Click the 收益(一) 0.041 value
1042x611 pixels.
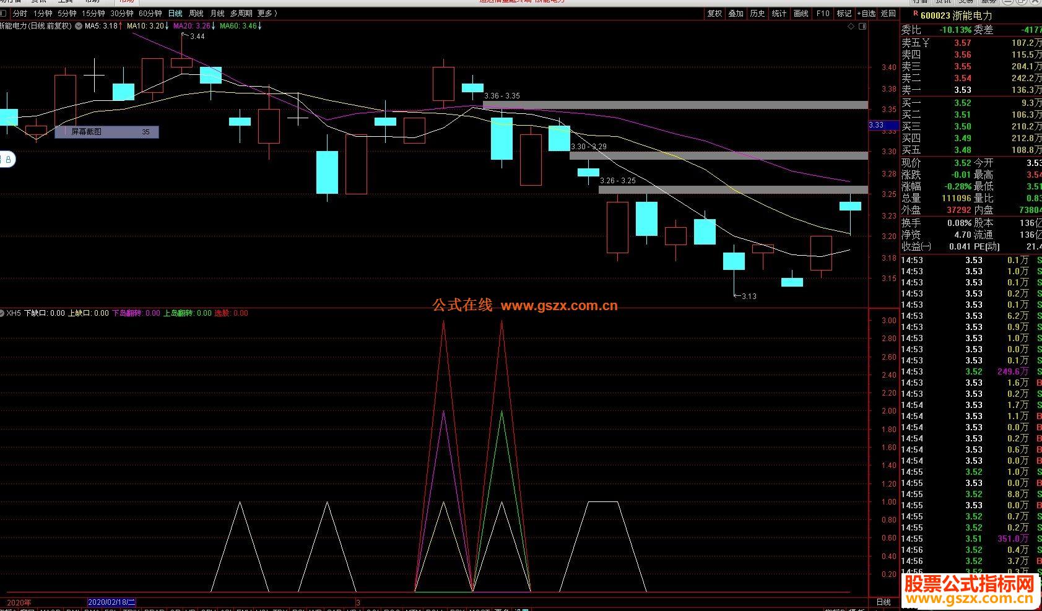(960, 246)
